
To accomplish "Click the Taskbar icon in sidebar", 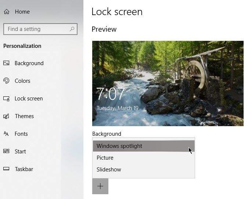I will 6,169.
